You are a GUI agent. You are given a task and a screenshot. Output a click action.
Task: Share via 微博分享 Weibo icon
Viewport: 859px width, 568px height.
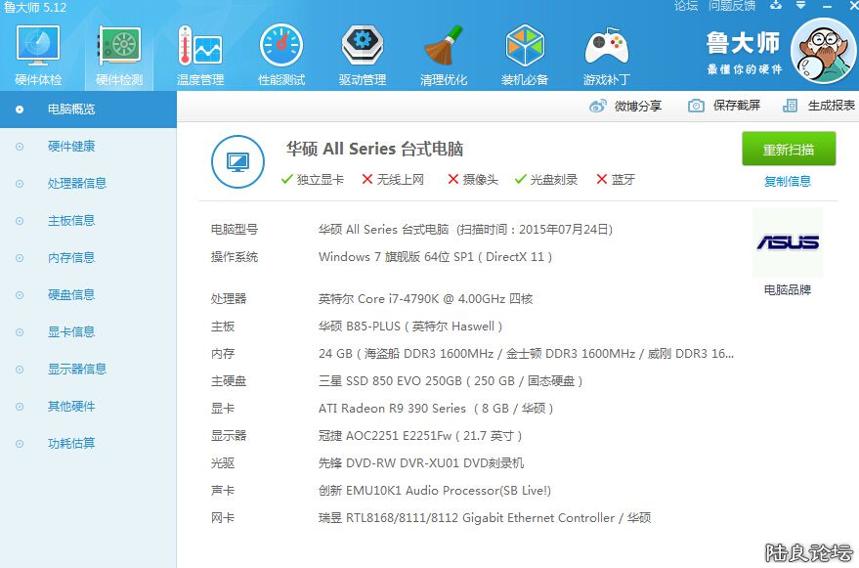click(x=597, y=106)
